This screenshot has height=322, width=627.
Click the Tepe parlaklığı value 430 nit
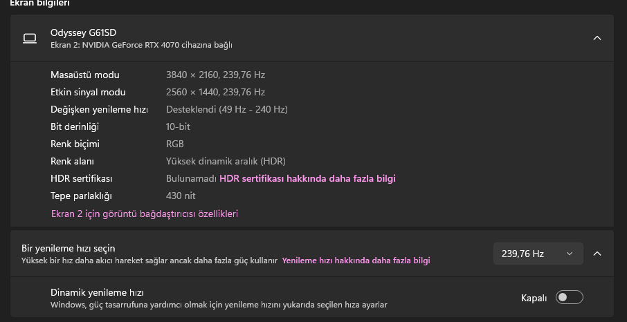[x=181, y=196]
